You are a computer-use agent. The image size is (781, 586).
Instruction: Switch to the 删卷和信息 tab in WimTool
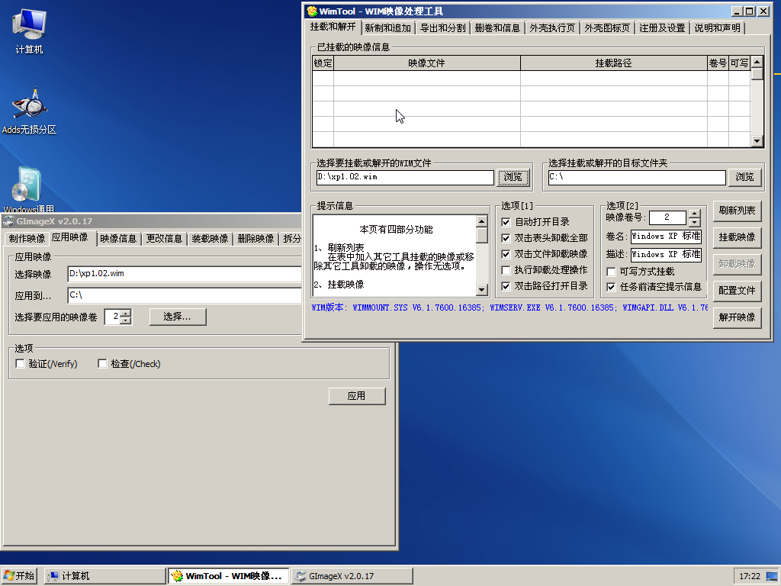pyautogui.click(x=497, y=28)
